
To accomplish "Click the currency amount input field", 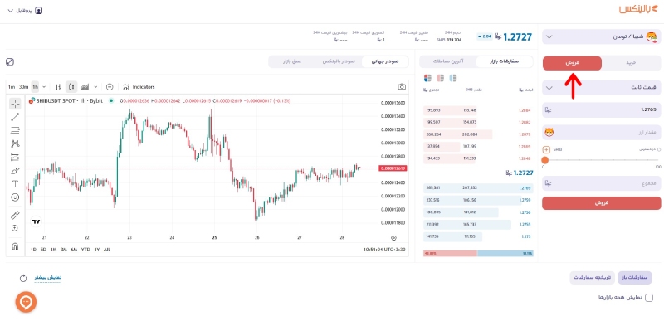I will coord(601,133).
